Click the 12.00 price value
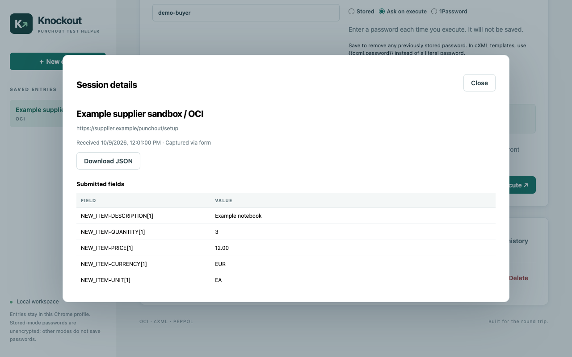The height and width of the screenshot is (357, 572). (x=222, y=248)
